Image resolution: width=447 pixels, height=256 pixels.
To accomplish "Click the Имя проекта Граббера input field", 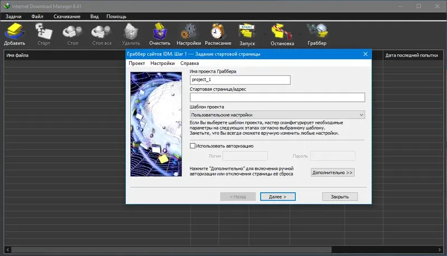I will 240,80.
